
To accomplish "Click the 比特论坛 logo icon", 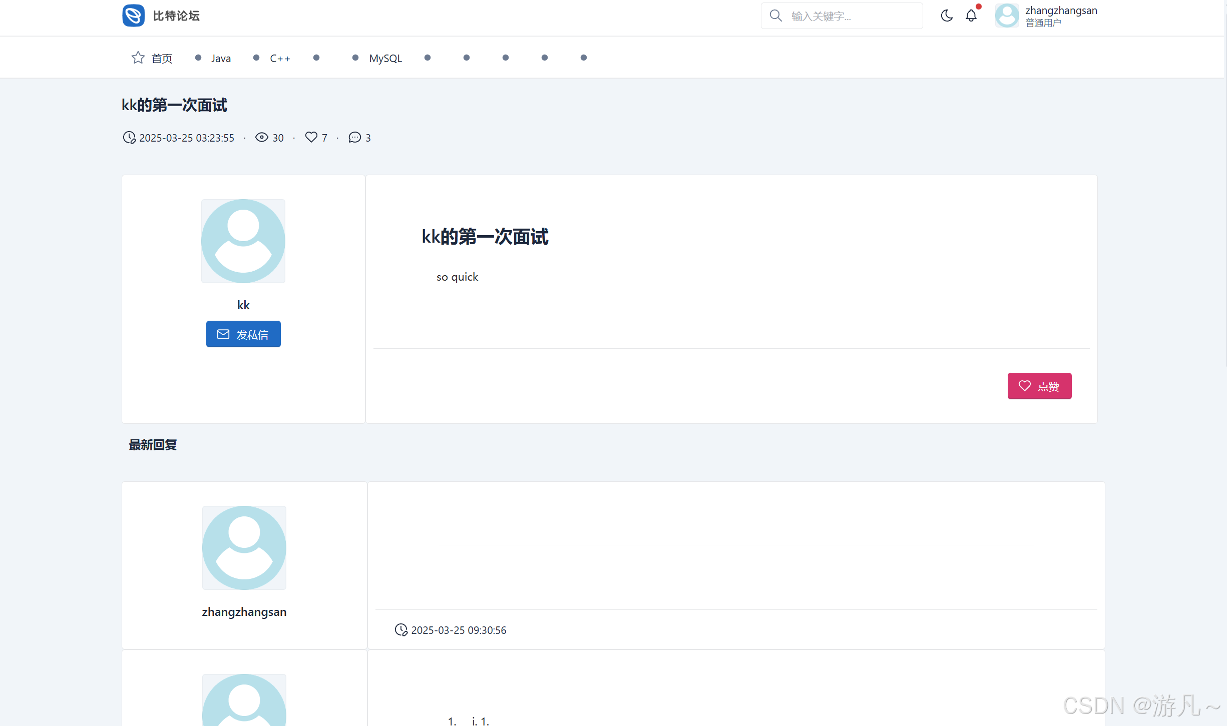I will (133, 16).
